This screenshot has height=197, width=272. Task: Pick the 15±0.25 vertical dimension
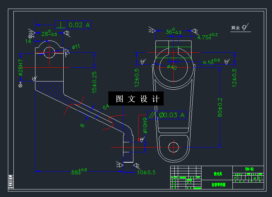click(94, 83)
